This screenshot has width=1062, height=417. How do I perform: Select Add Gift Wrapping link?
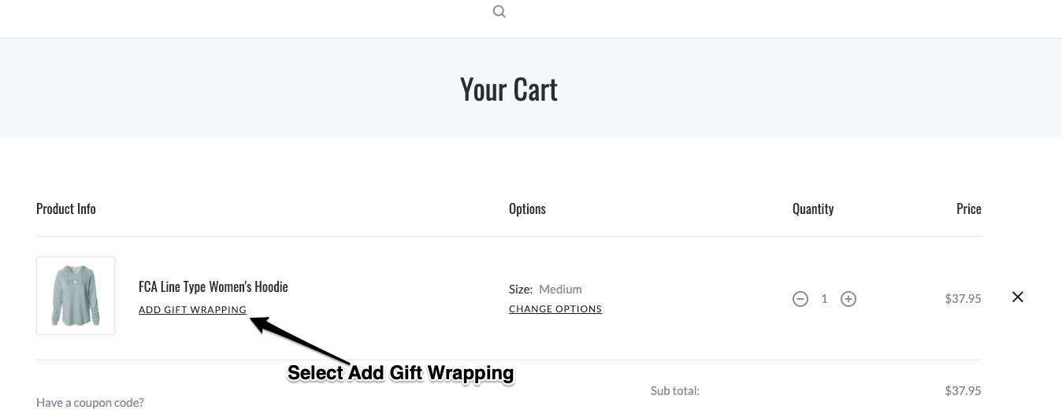192,310
